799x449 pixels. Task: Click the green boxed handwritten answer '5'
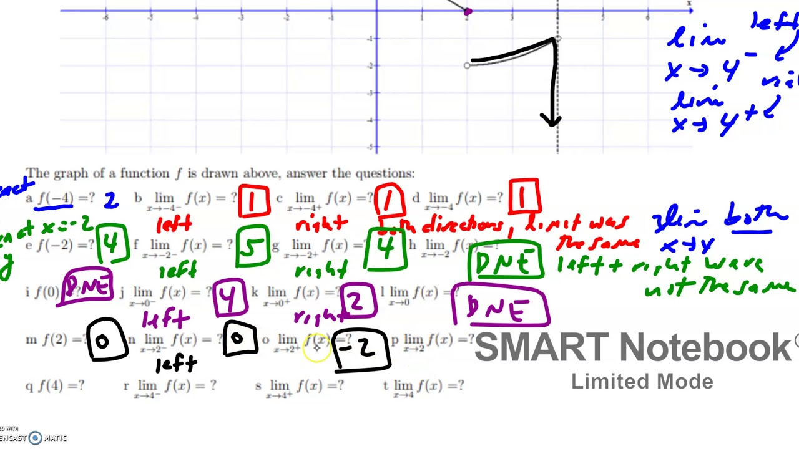coord(252,246)
